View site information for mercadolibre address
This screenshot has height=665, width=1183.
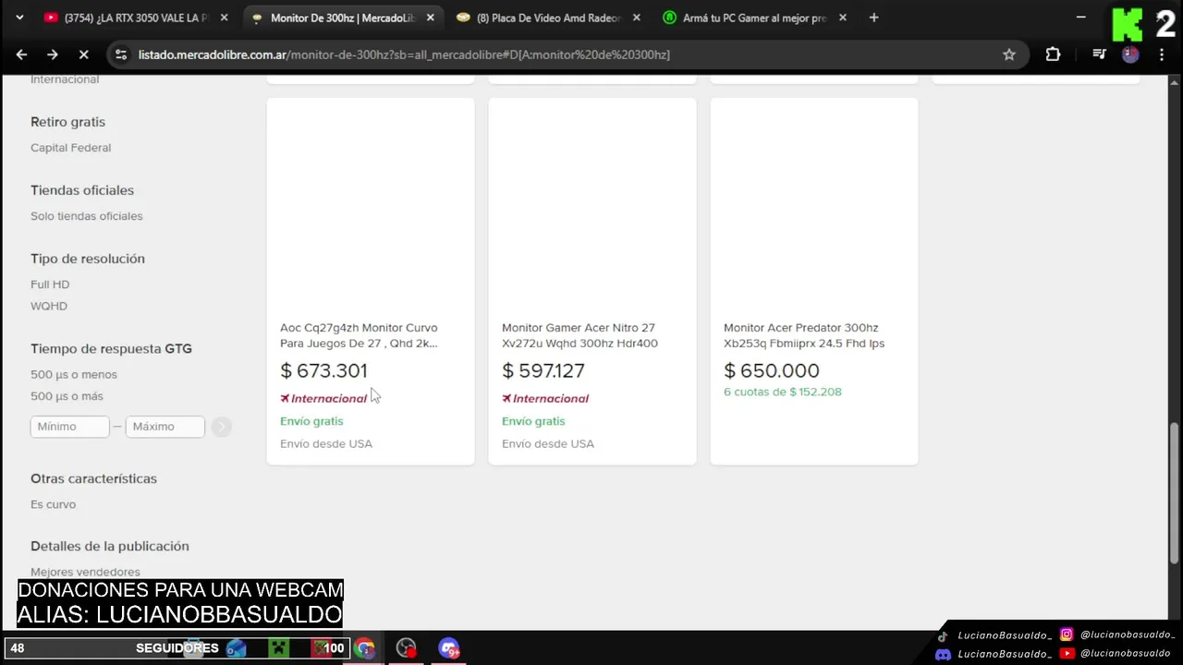tap(121, 54)
